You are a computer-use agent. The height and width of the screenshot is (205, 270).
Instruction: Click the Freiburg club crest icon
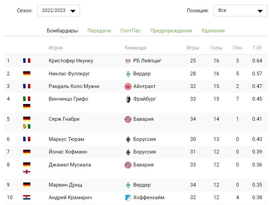pyautogui.click(x=128, y=99)
